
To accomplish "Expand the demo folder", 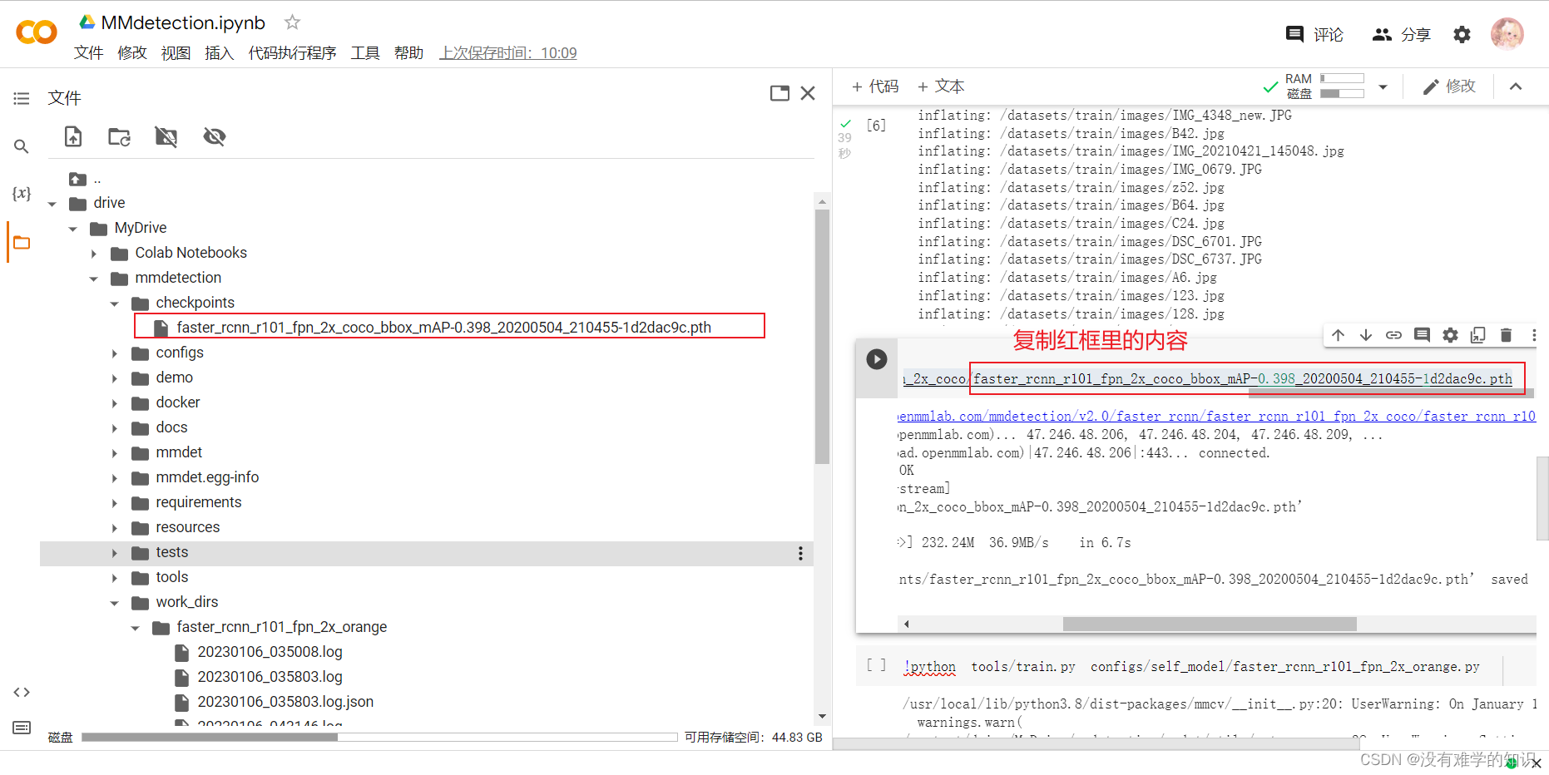I will click(115, 378).
